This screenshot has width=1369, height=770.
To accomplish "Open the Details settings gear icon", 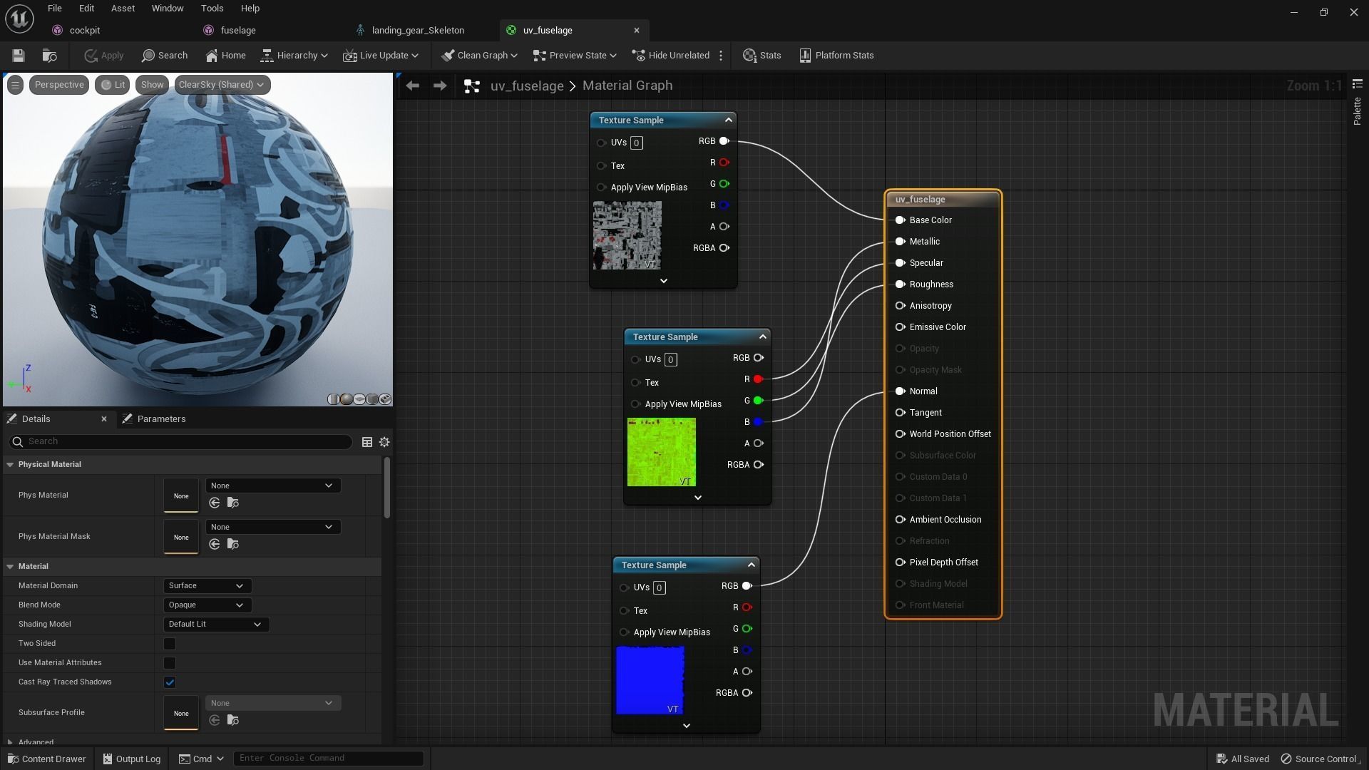I will coord(384,442).
